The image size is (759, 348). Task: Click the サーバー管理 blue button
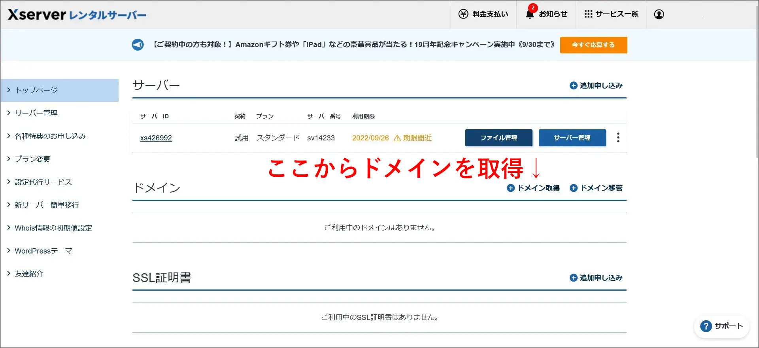click(572, 138)
